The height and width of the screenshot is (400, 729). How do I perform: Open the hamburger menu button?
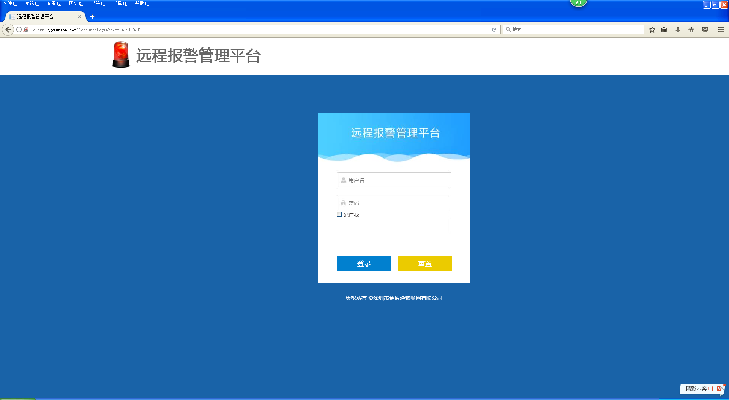[x=721, y=30]
